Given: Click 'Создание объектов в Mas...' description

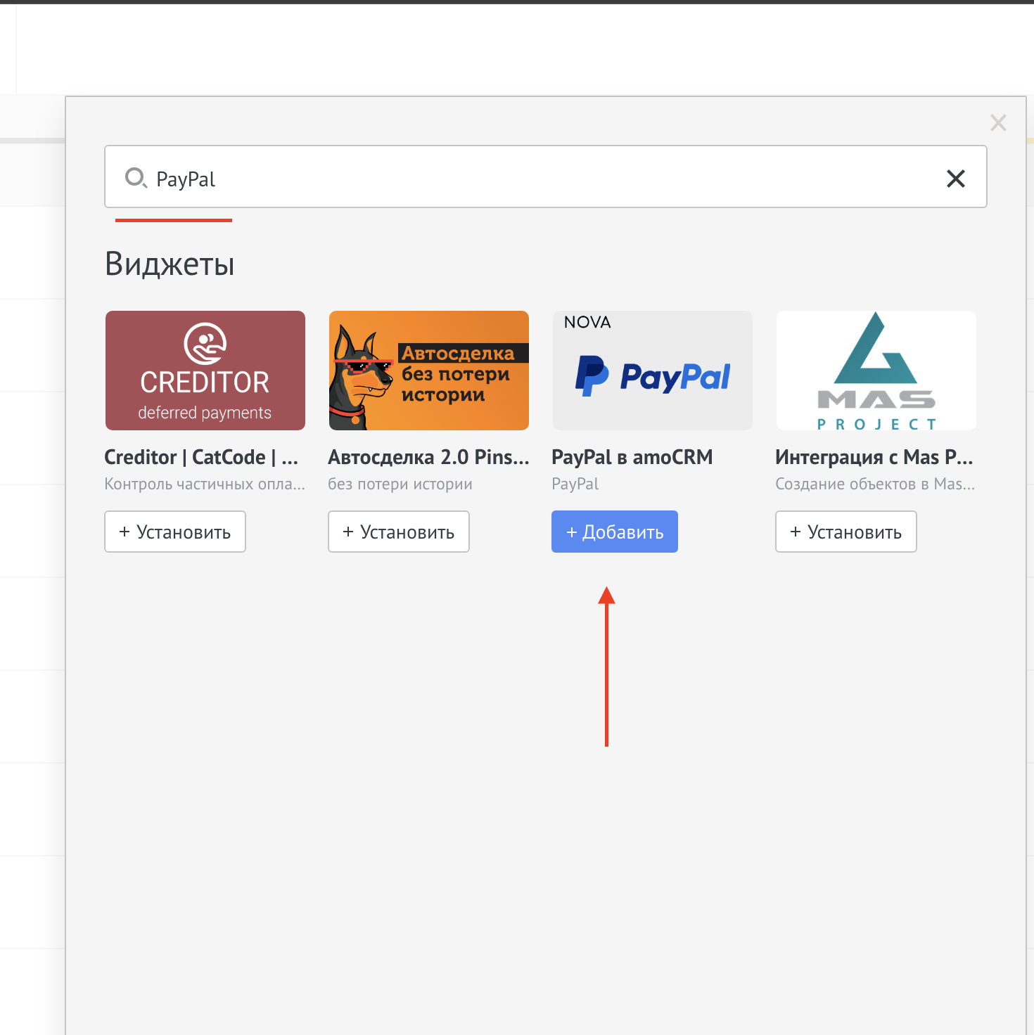Looking at the screenshot, I should (x=875, y=484).
